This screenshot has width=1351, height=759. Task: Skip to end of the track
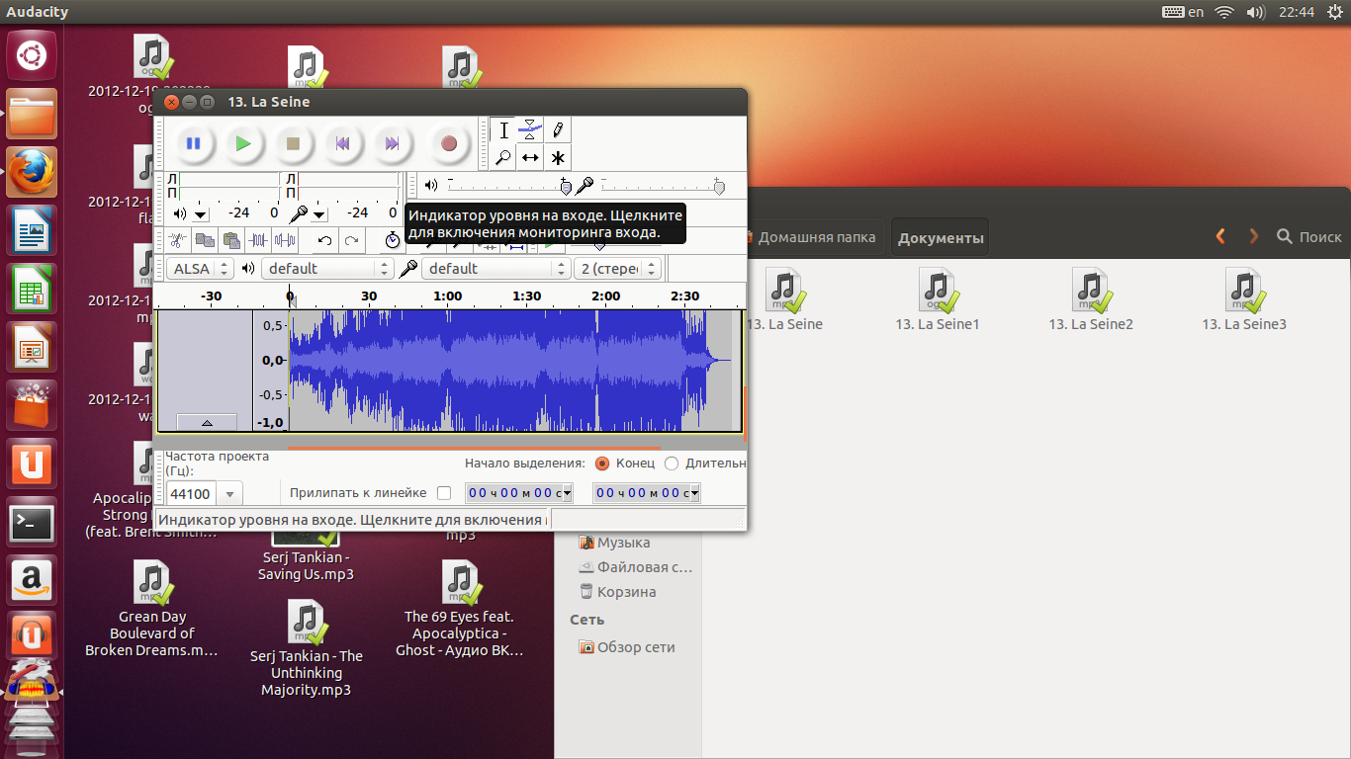(392, 144)
